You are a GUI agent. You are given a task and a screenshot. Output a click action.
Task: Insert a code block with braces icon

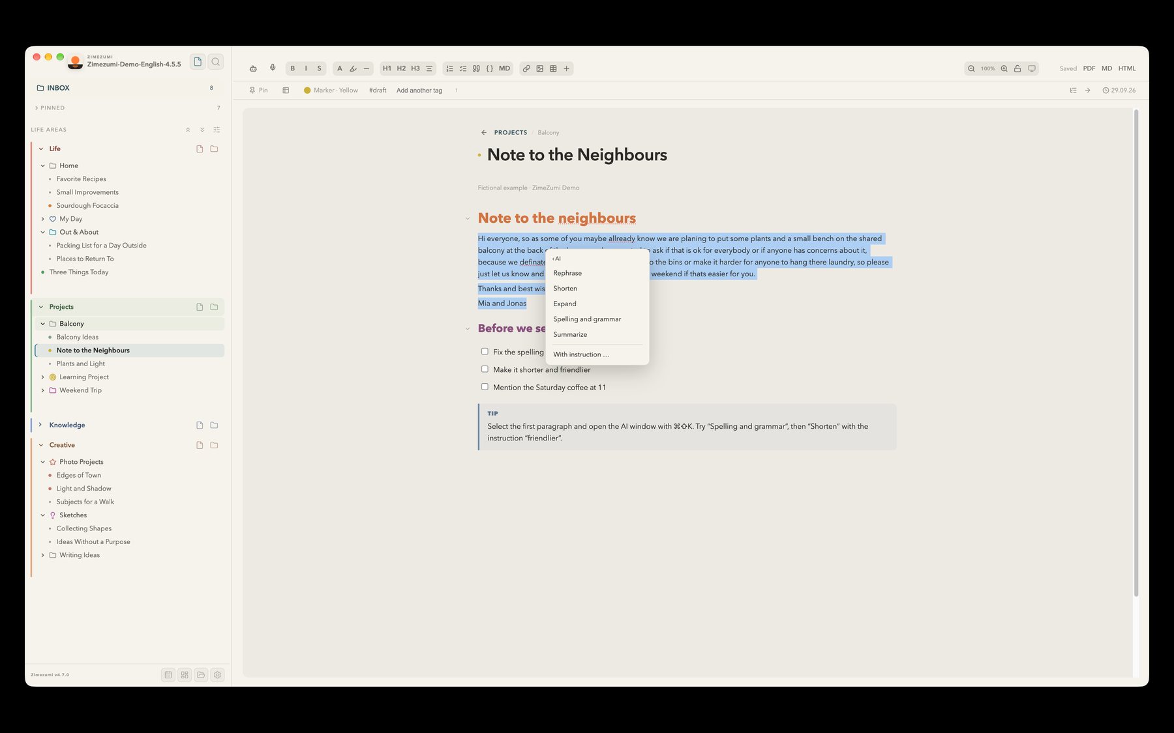pyautogui.click(x=490, y=68)
